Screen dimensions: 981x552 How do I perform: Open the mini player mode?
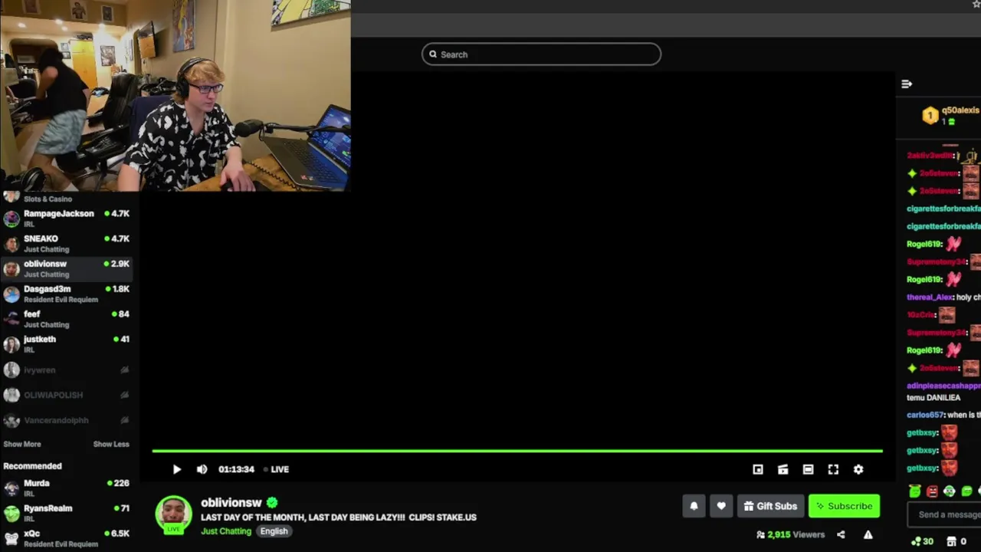pos(757,469)
